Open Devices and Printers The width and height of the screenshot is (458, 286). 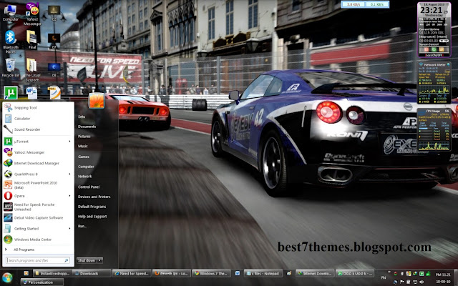point(94,197)
